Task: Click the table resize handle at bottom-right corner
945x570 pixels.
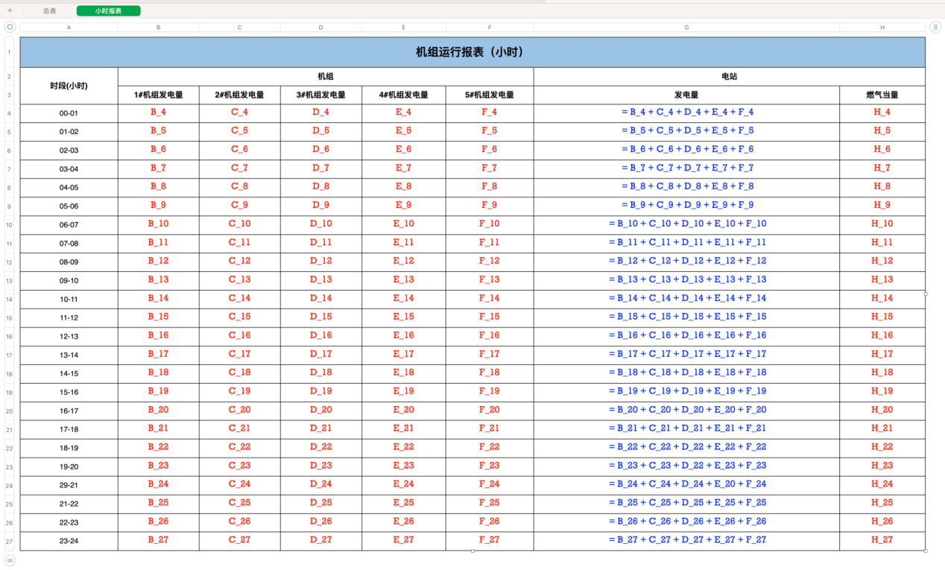Action: pos(926,551)
